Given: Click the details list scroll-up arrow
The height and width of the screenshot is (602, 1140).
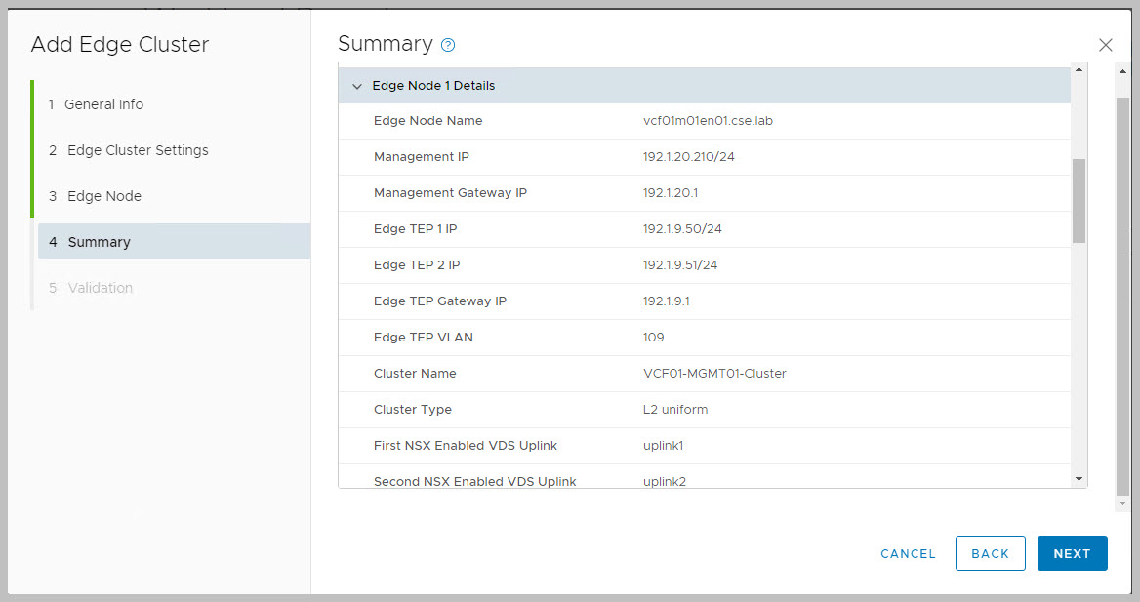Looking at the screenshot, I should point(1079,70).
